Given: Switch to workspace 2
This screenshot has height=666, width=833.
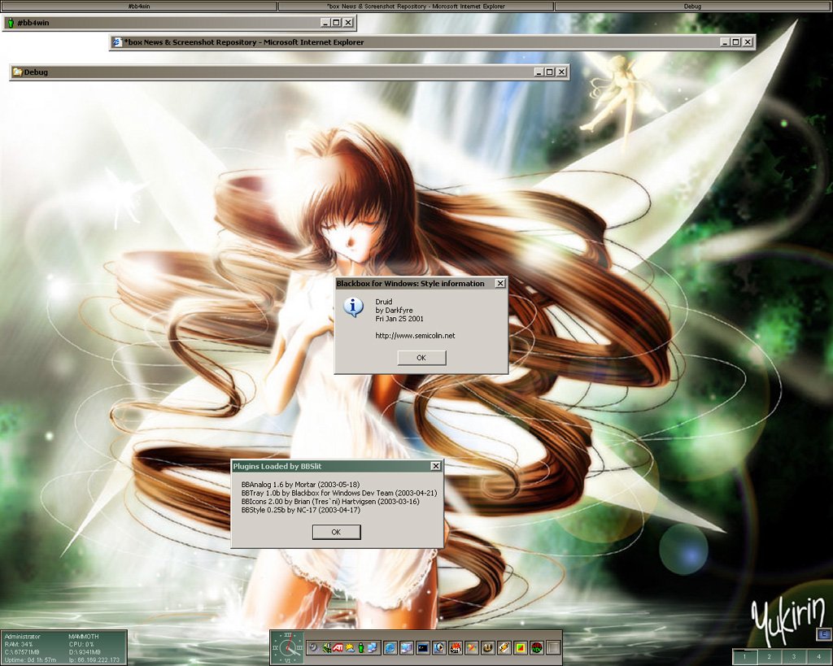Looking at the screenshot, I should tap(769, 657).
